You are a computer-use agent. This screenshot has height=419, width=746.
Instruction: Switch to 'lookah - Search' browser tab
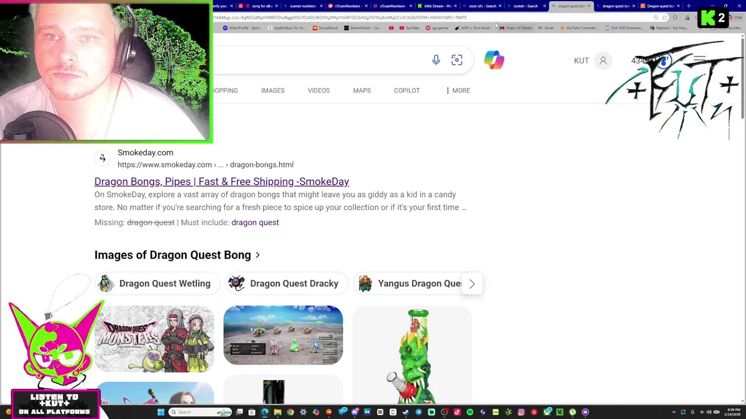pos(525,6)
